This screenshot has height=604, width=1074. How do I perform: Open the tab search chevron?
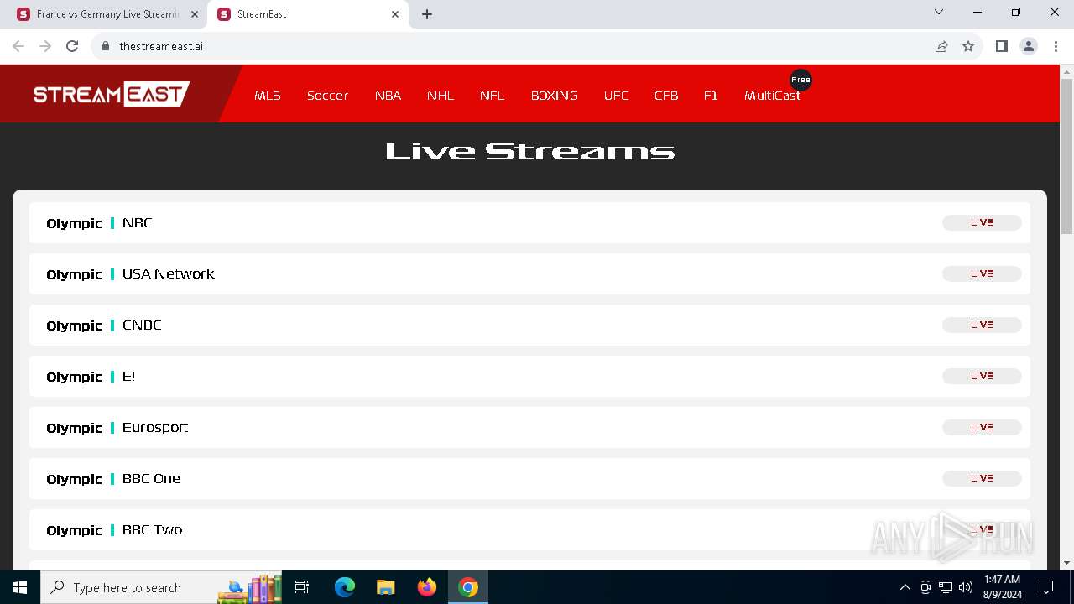tap(939, 12)
